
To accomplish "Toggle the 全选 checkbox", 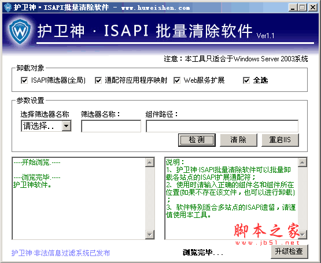I will coord(246,80).
